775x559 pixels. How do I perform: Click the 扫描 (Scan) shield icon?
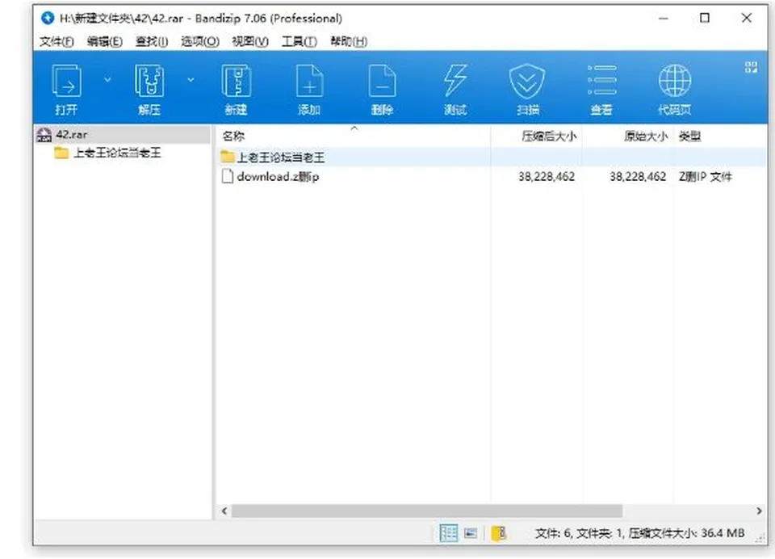click(x=527, y=89)
